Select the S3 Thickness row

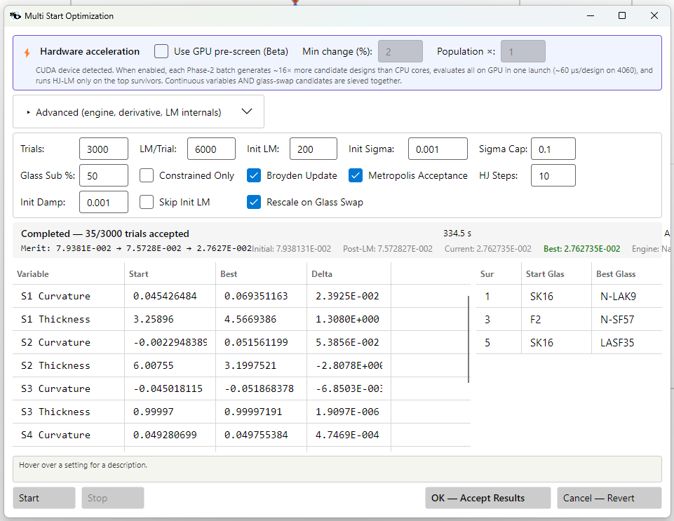(241, 412)
